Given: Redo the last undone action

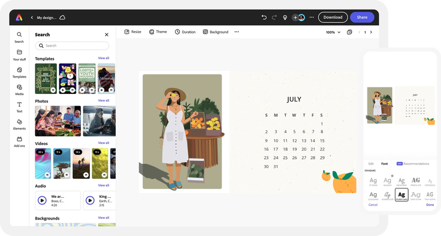Looking at the screenshot, I should (x=274, y=18).
